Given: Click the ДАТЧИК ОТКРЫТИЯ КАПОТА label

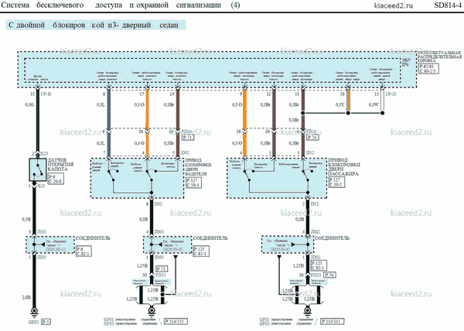Looking at the screenshot, I should click(x=60, y=165).
